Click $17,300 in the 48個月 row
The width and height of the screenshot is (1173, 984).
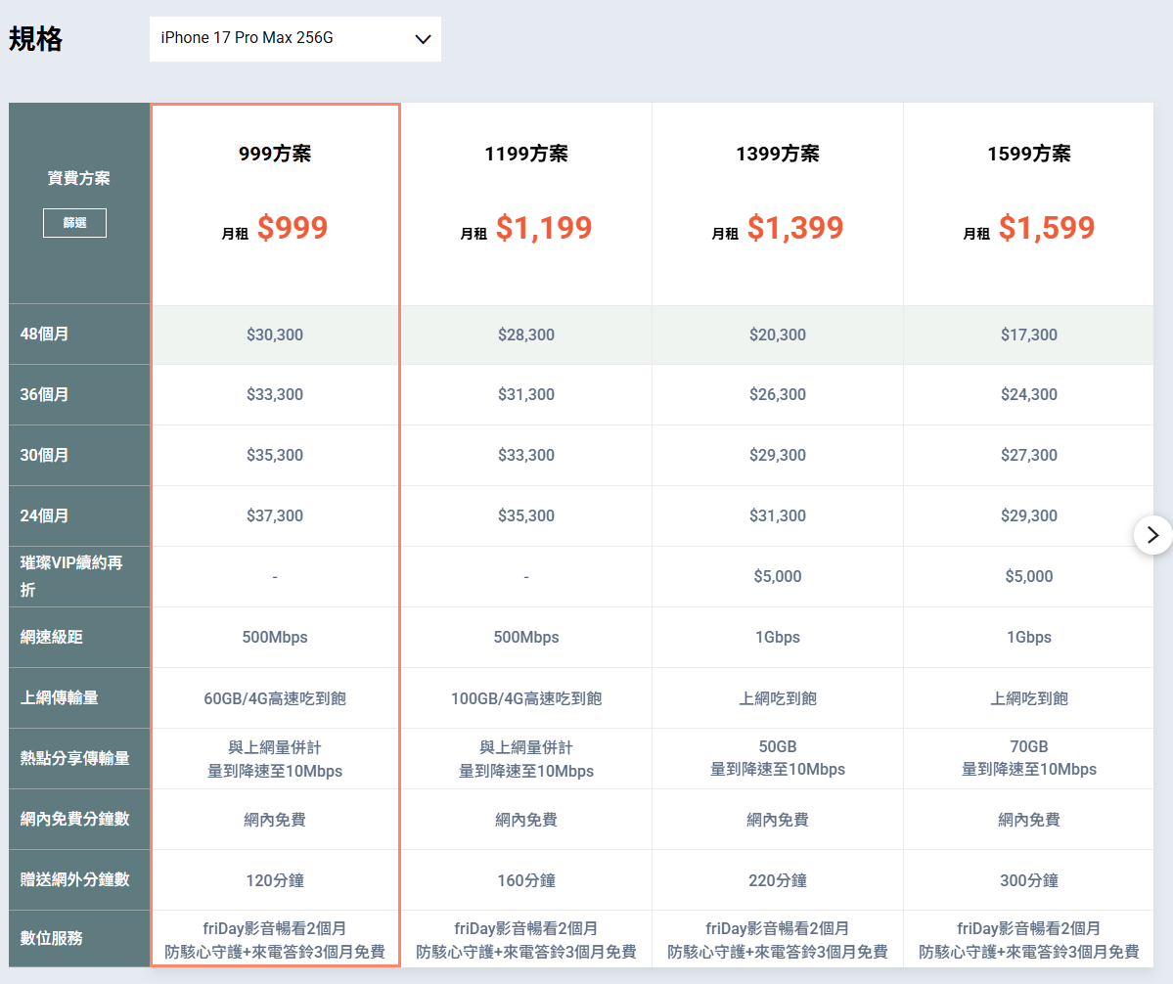1028,335
